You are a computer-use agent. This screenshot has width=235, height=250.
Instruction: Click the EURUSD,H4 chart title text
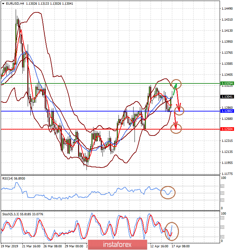(15, 4)
